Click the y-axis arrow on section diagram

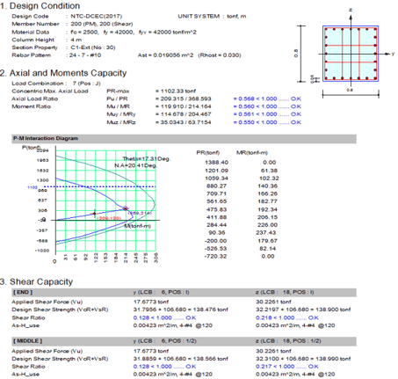tap(388, 54)
